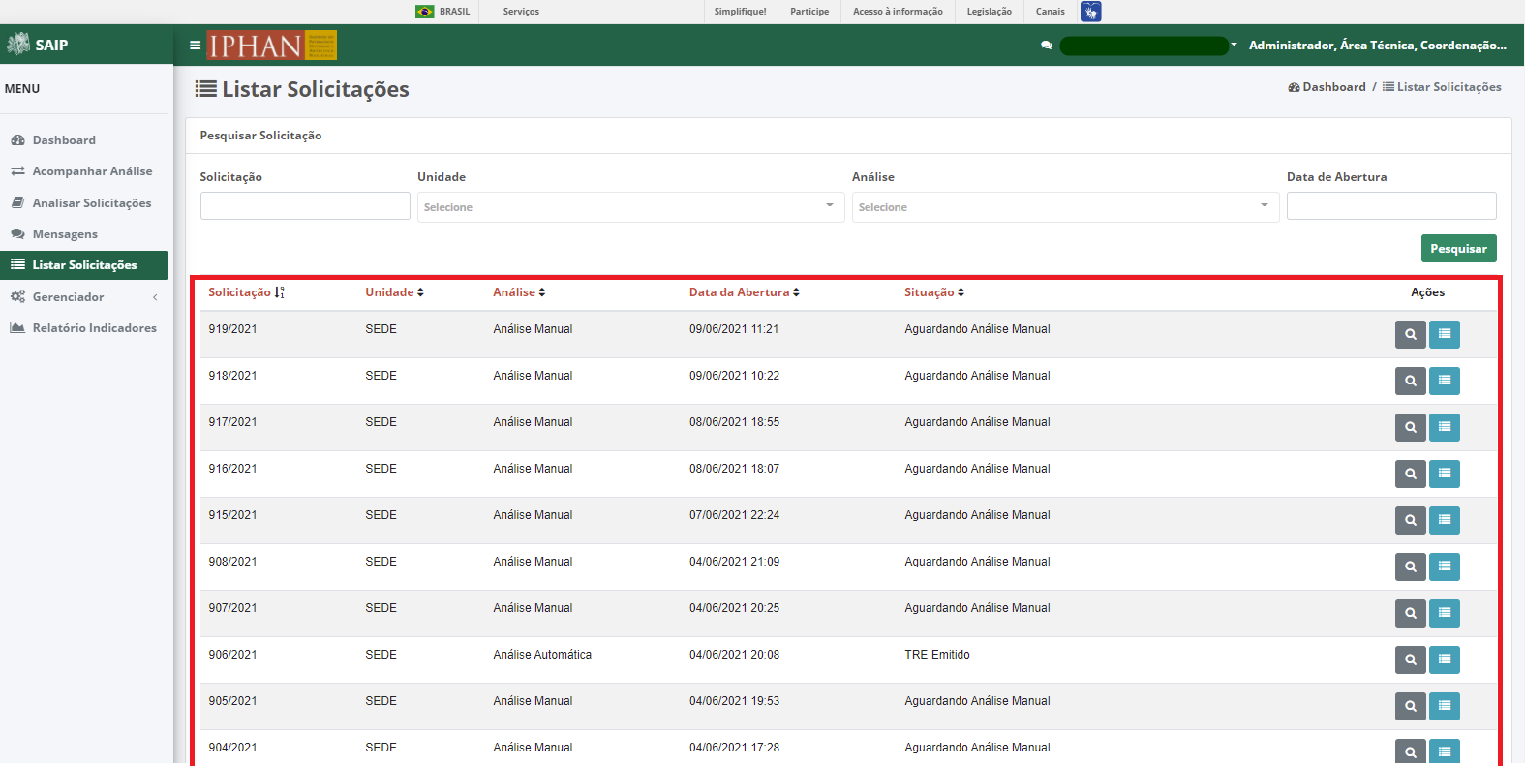
Task: Sort table by Situação column
Action: (934, 292)
